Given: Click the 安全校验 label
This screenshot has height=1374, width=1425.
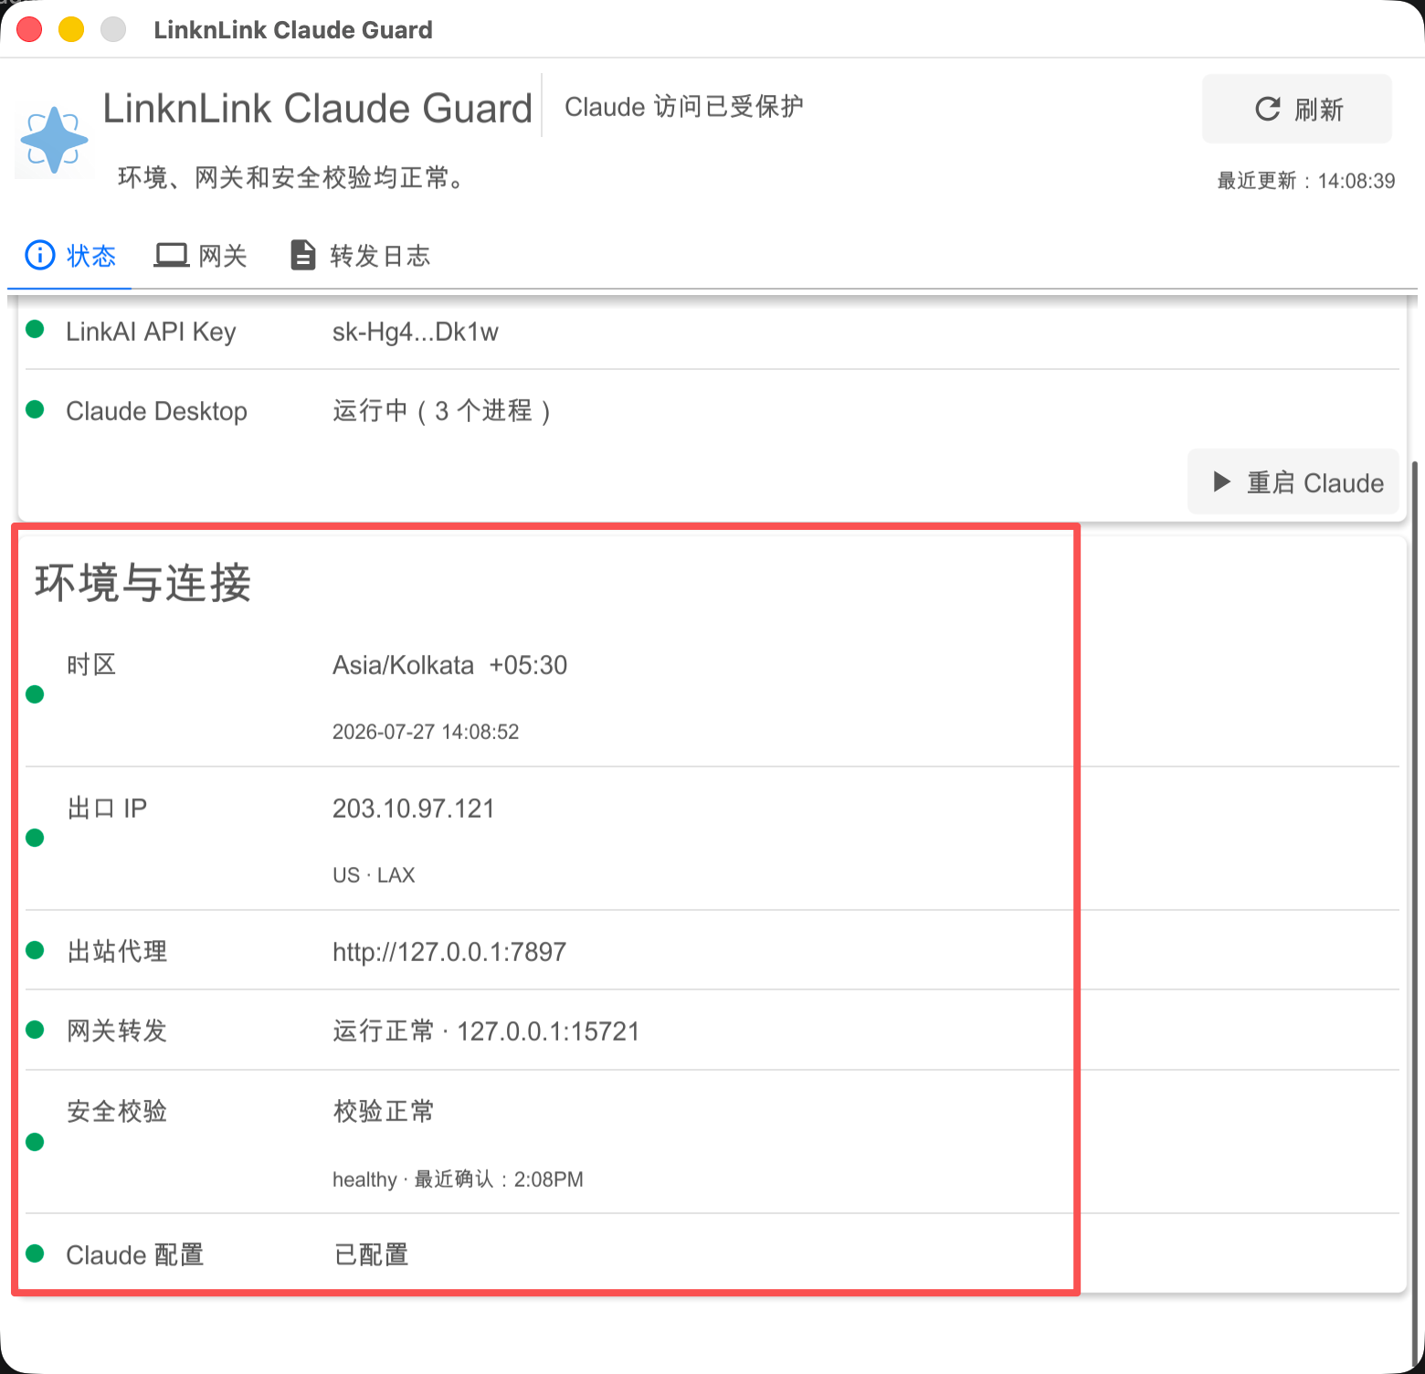Looking at the screenshot, I should point(117,1111).
